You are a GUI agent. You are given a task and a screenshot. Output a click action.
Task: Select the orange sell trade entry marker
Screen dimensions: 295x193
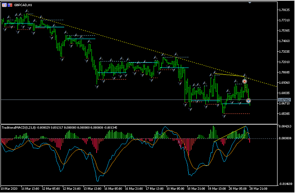pos(244,81)
